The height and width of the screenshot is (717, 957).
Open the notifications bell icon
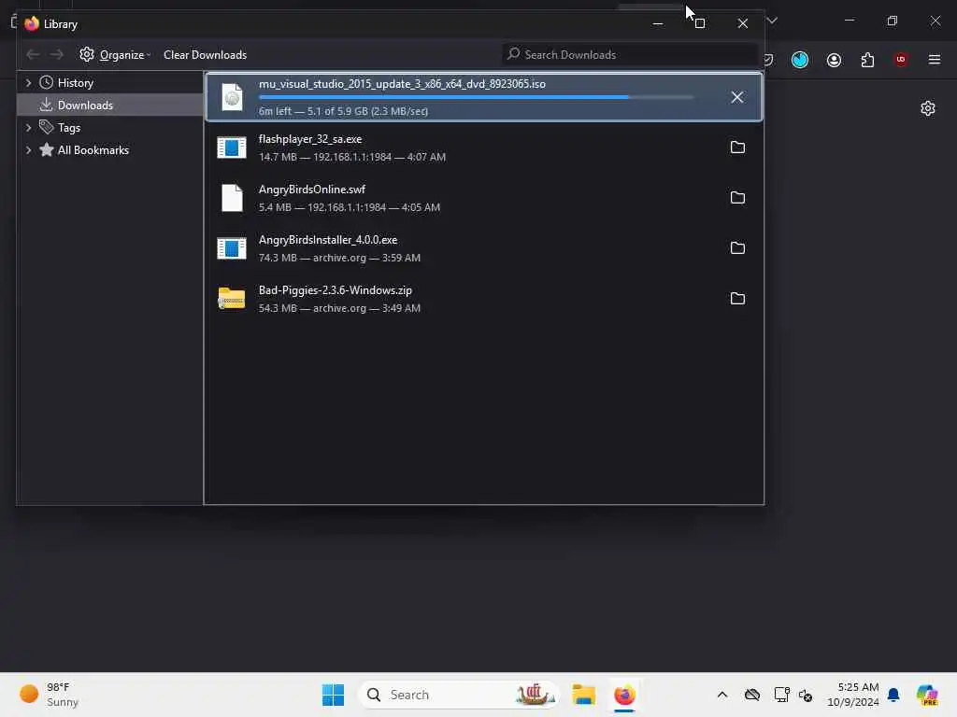pos(893,695)
